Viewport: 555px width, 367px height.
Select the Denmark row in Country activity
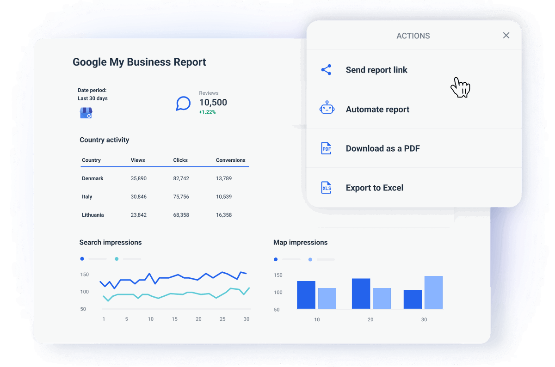92,178
